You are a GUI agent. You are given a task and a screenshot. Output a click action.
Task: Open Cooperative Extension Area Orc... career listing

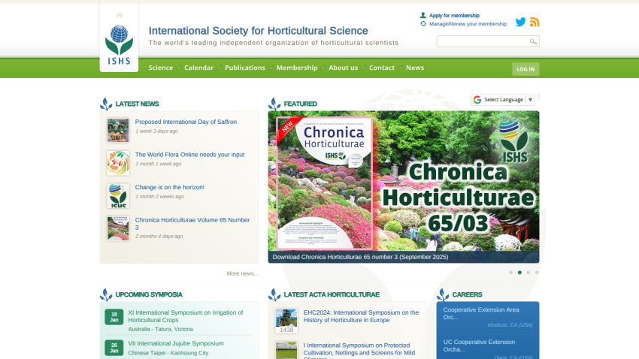(x=481, y=313)
